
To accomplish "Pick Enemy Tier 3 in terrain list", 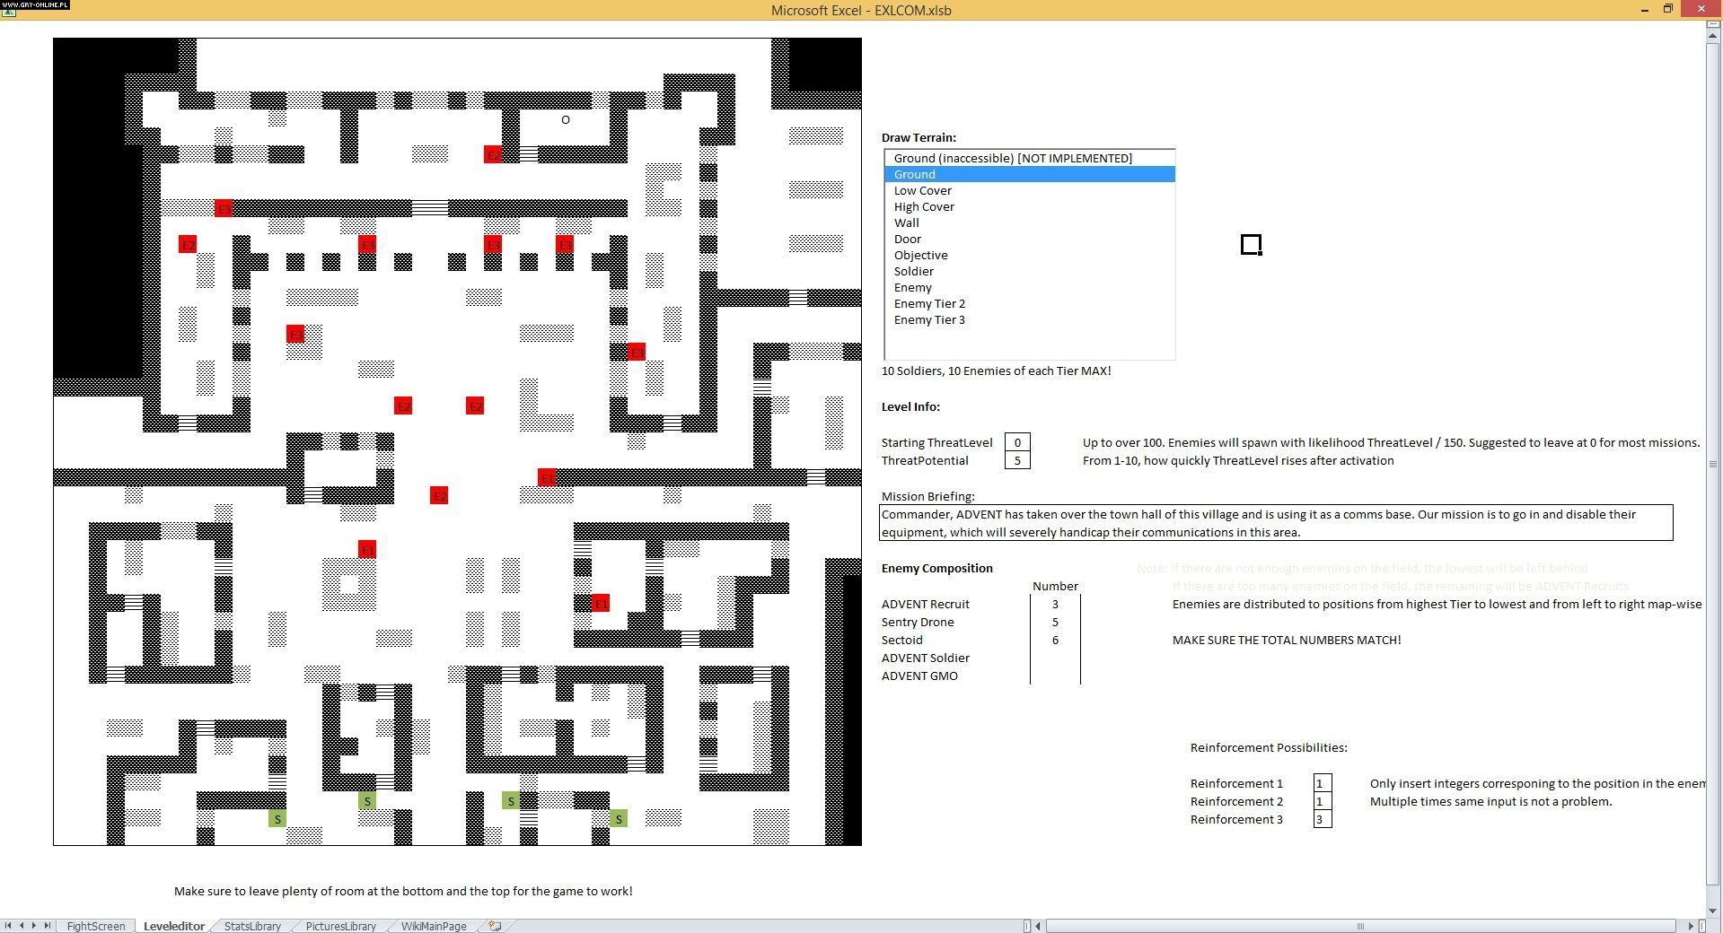I will pos(929,319).
